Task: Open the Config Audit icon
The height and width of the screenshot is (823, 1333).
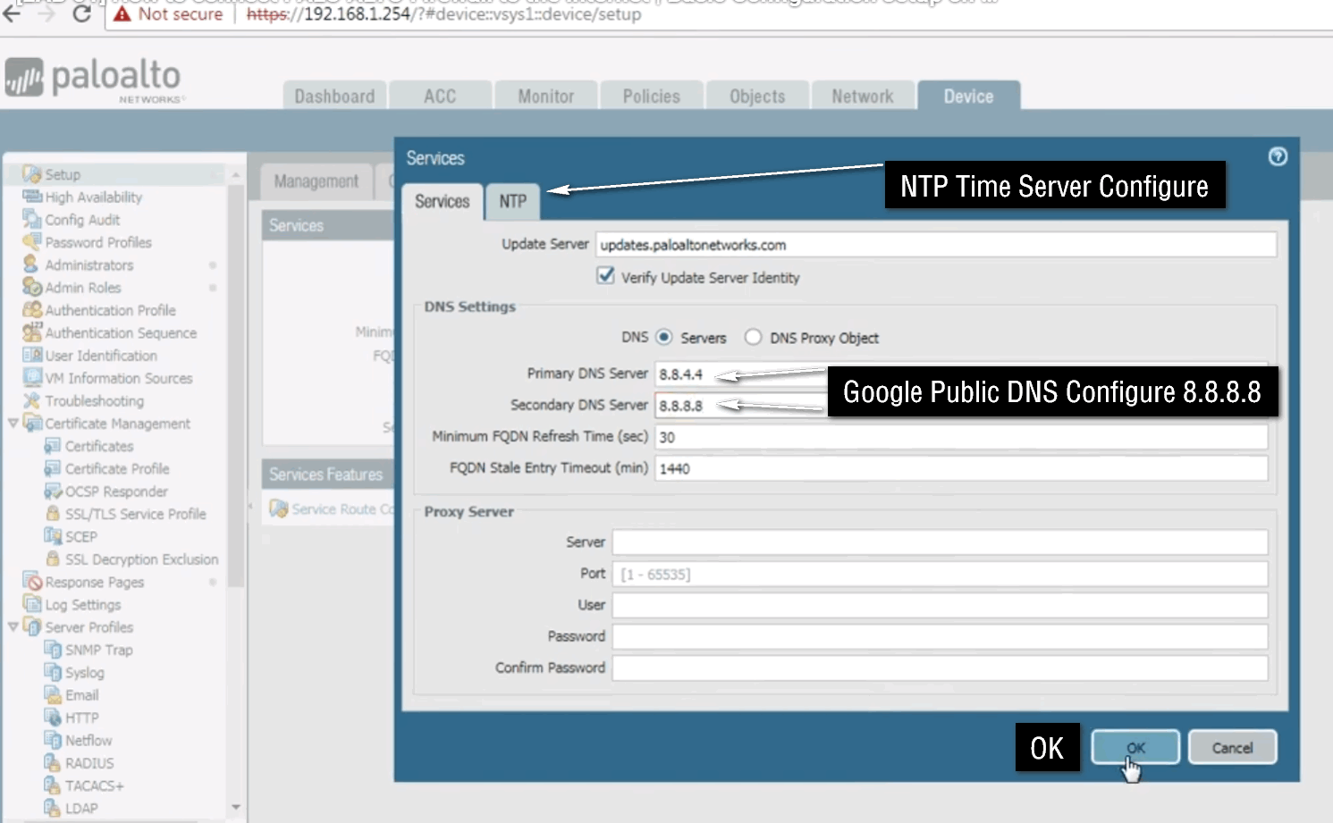Action: [x=32, y=220]
